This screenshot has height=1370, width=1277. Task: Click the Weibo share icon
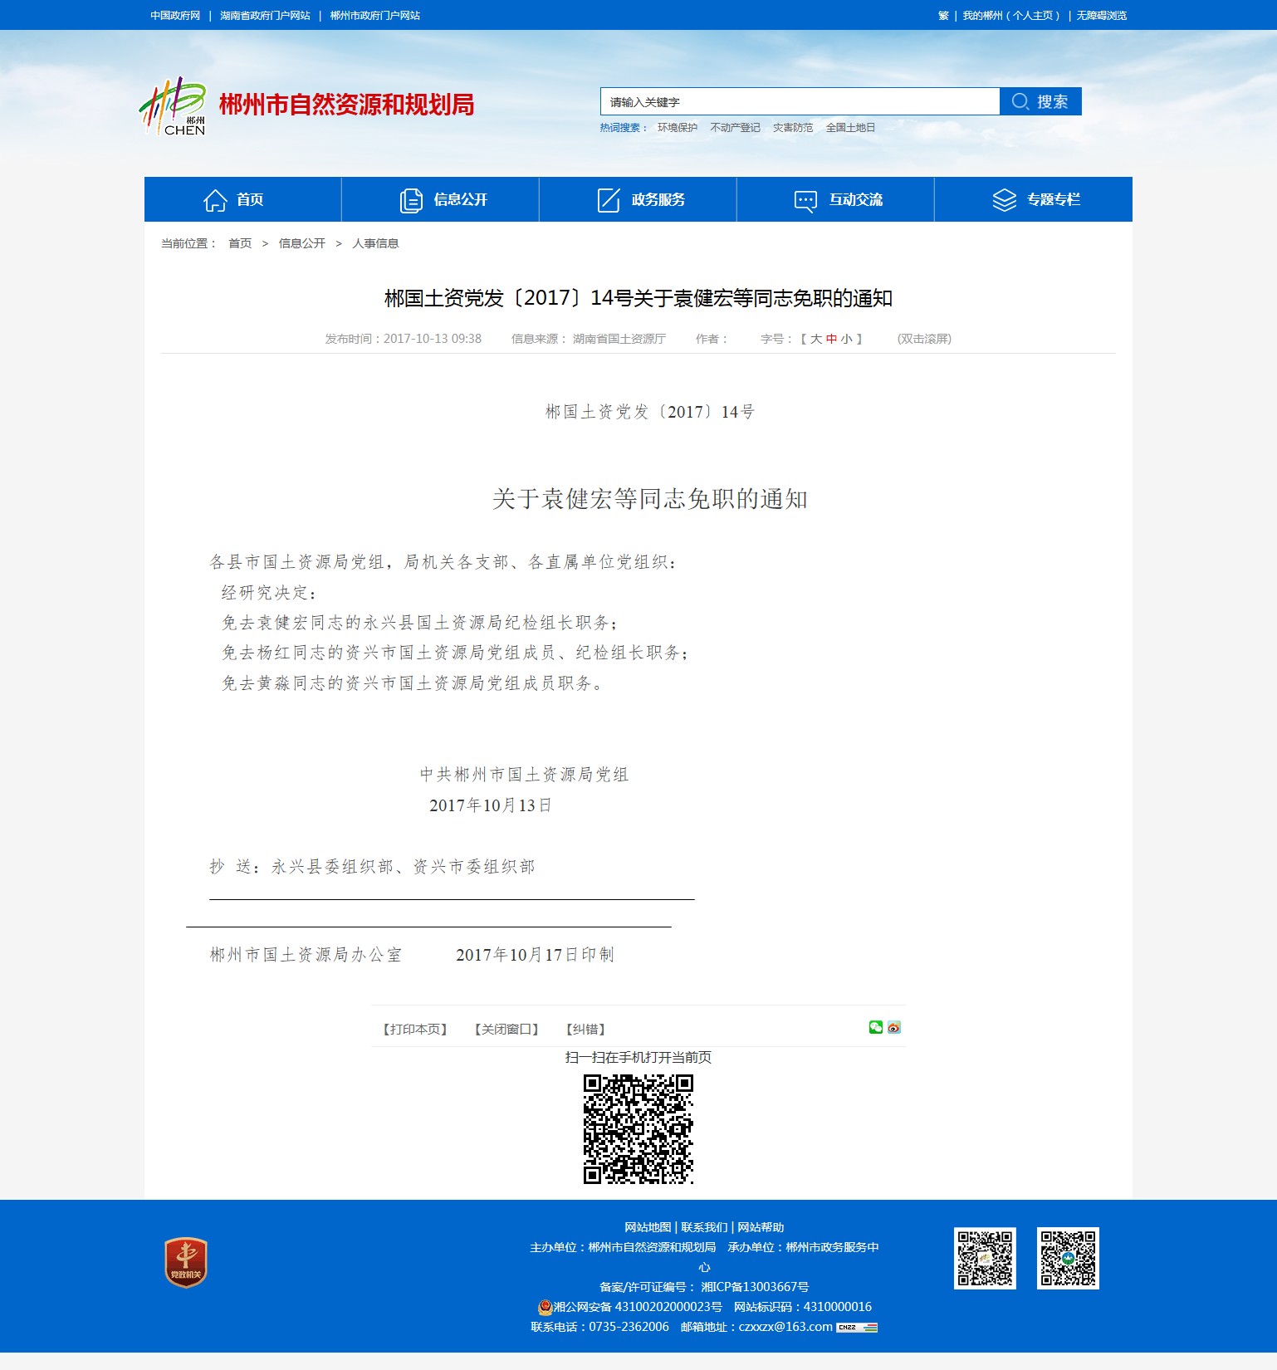tap(894, 1027)
